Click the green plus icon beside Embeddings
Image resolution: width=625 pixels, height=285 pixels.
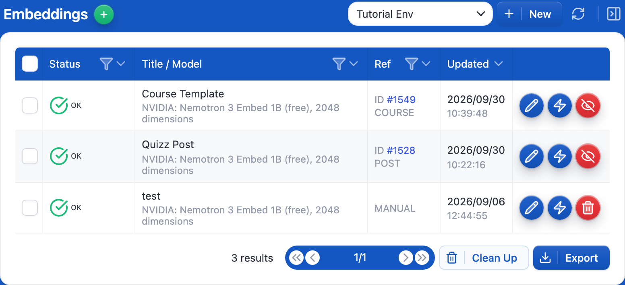[104, 14]
